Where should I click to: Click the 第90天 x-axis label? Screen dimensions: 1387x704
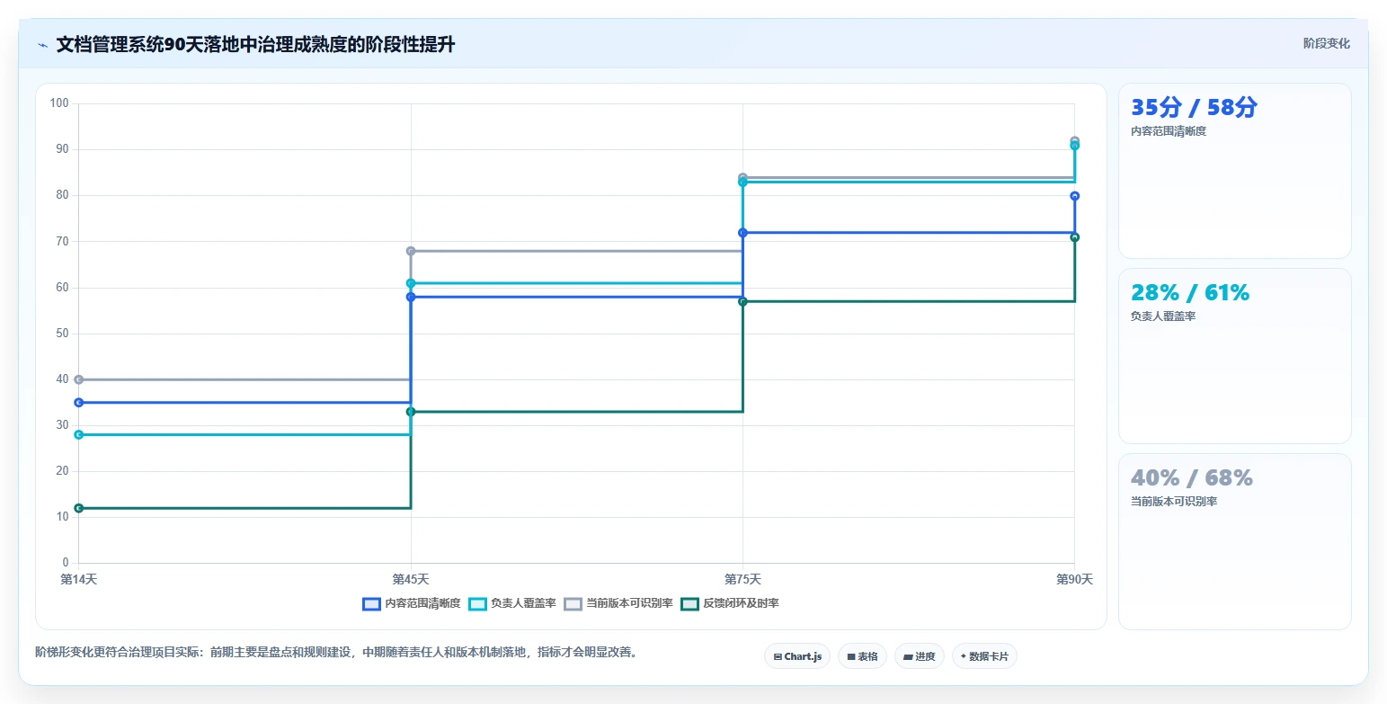(x=1074, y=579)
